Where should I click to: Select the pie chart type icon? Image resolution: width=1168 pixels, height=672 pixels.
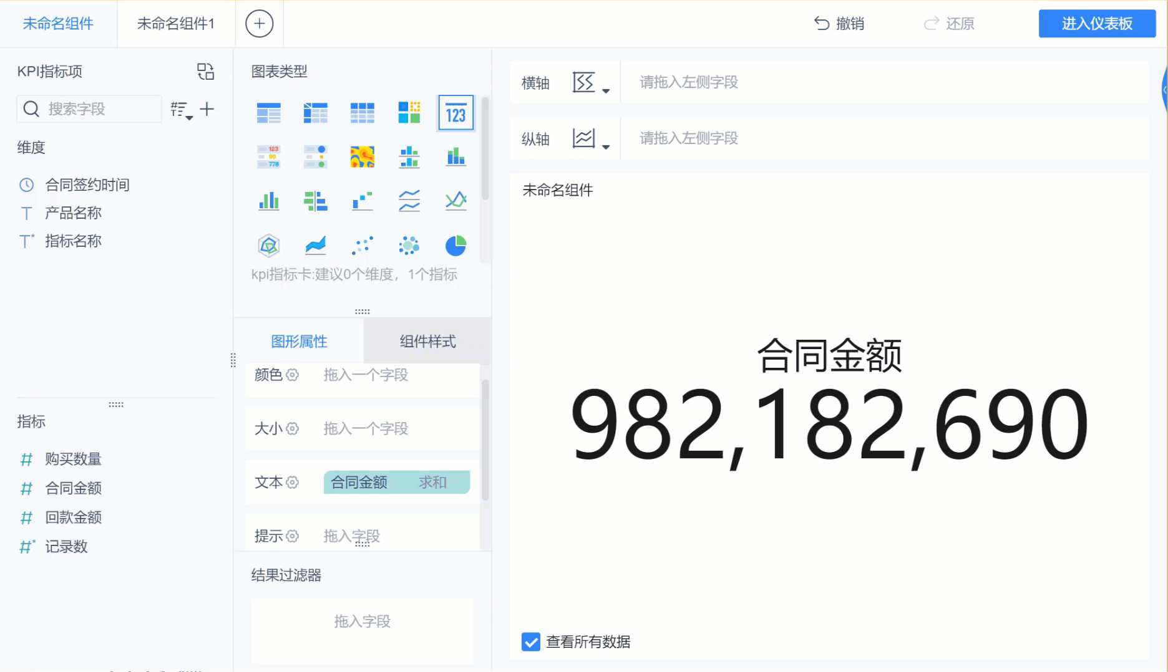point(456,245)
